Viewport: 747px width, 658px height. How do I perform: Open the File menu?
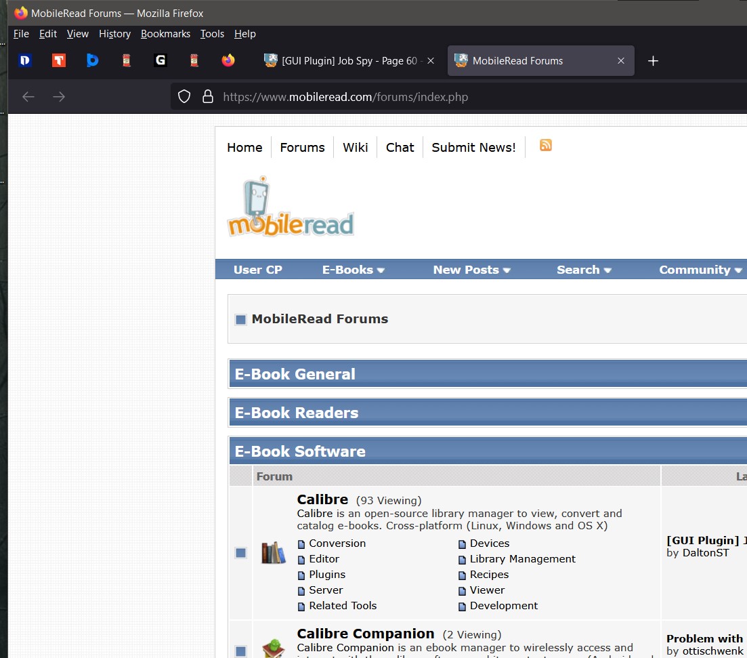21,34
